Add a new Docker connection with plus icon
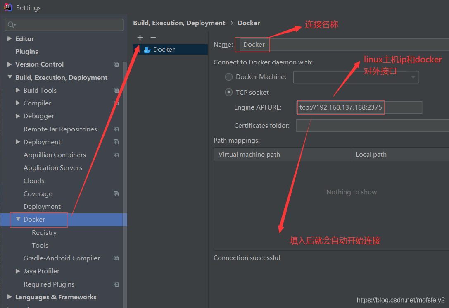The width and height of the screenshot is (449, 308). click(x=140, y=38)
